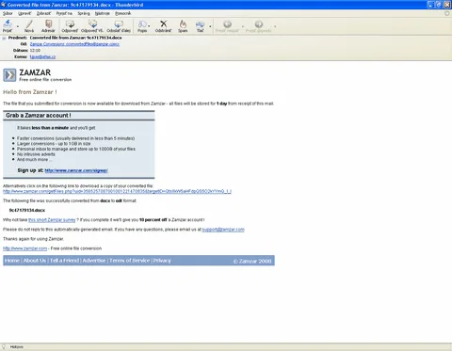Click the Prijať (get mail) toolbar icon
The width and height of the screenshot is (452, 351).
pos(8,24)
